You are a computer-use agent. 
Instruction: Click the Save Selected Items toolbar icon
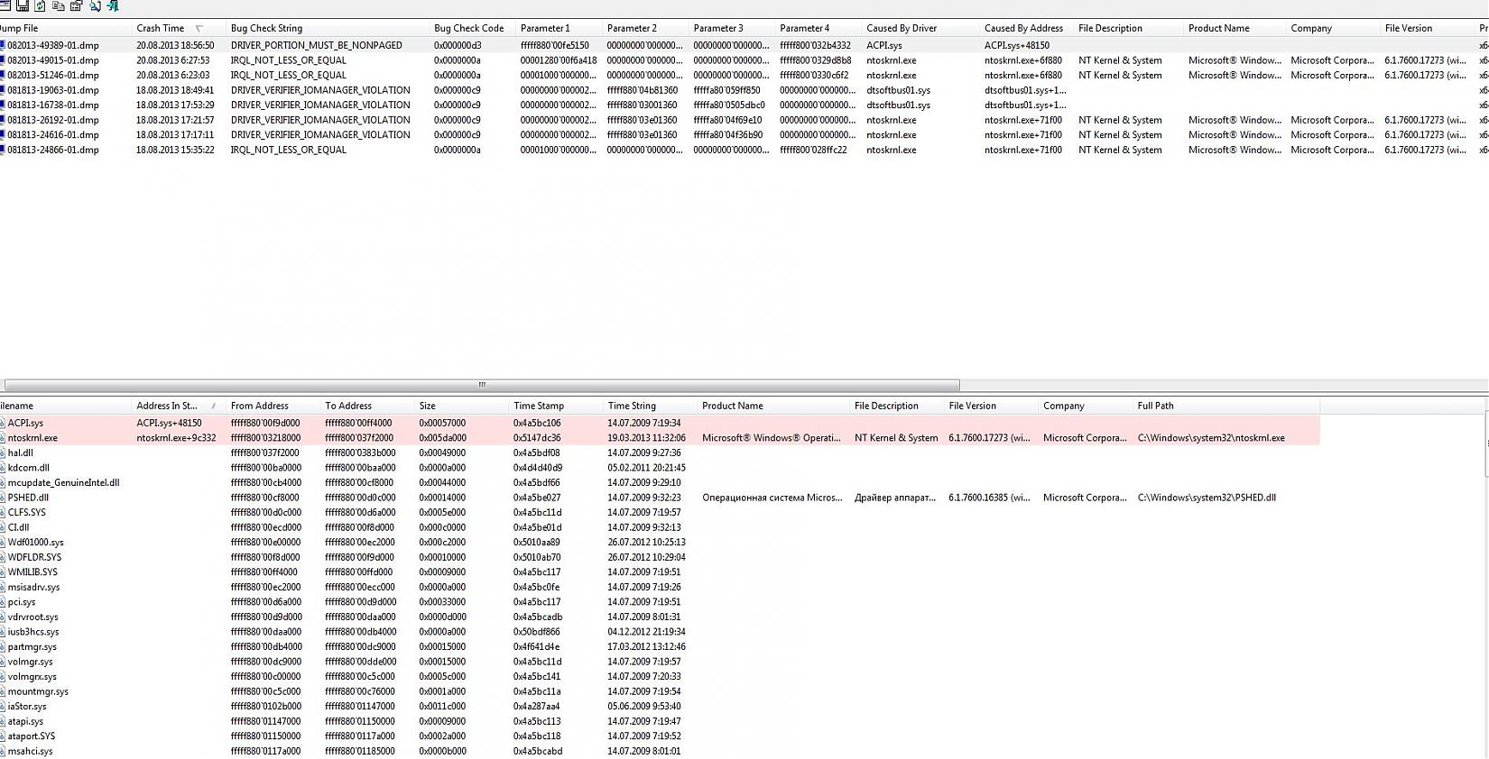[22, 5]
